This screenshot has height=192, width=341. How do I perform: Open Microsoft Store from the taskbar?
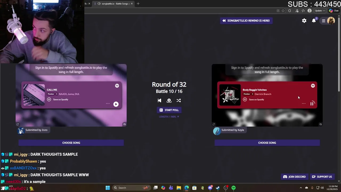[194, 188]
